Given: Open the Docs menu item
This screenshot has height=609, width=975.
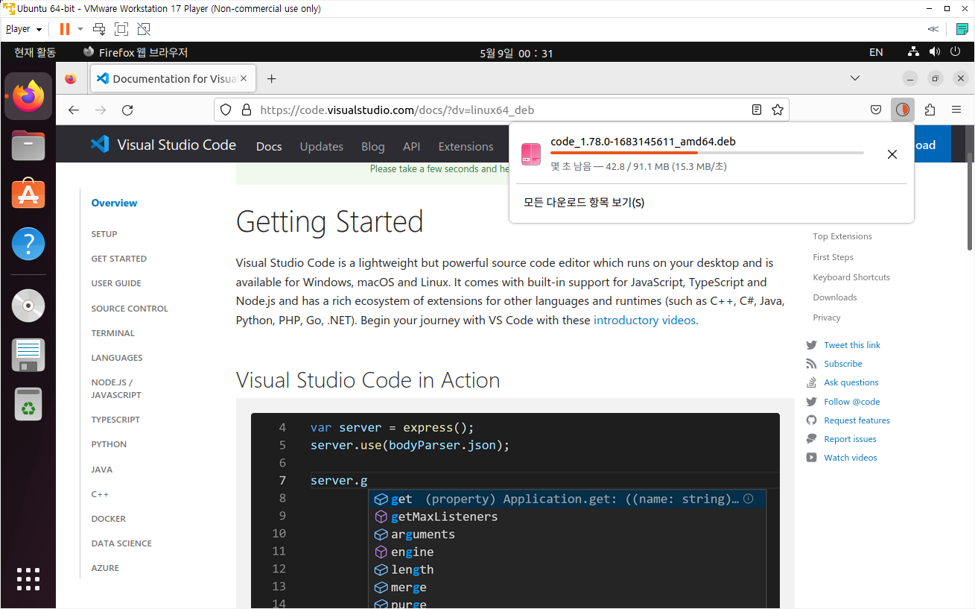Looking at the screenshot, I should click(x=269, y=146).
